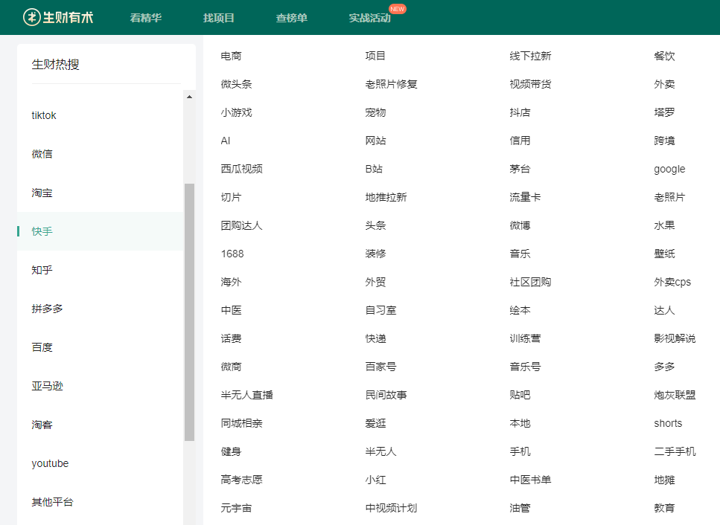Go to the 找项目 tab
This screenshot has width=720, height=525.
pyautogui.click(x=219, y=18)
